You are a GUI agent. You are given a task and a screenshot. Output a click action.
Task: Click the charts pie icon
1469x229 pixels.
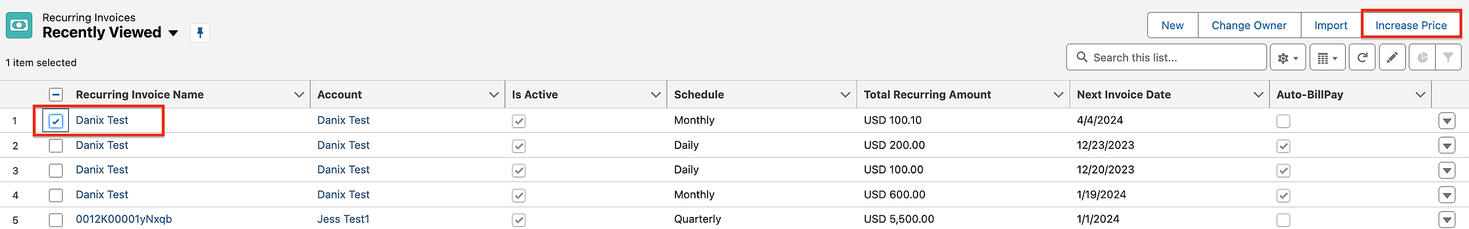tap(1422, 58)
